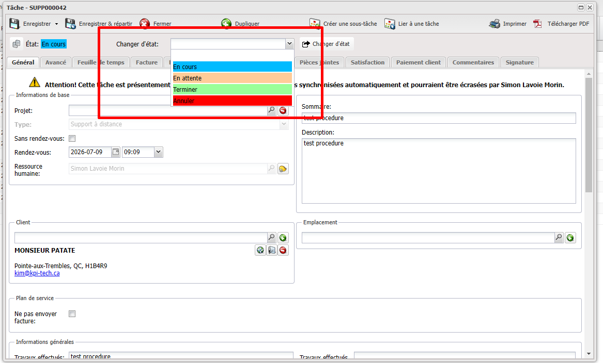This screenshot has height=363, width=603.
Task: Add a new client with the green plus icon
Action: tap(283, 238)
